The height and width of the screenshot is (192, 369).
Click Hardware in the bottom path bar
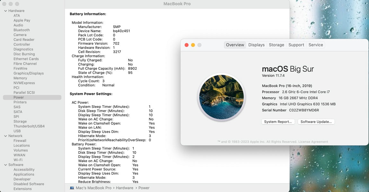pyautogui.click(x=125, y=188)
